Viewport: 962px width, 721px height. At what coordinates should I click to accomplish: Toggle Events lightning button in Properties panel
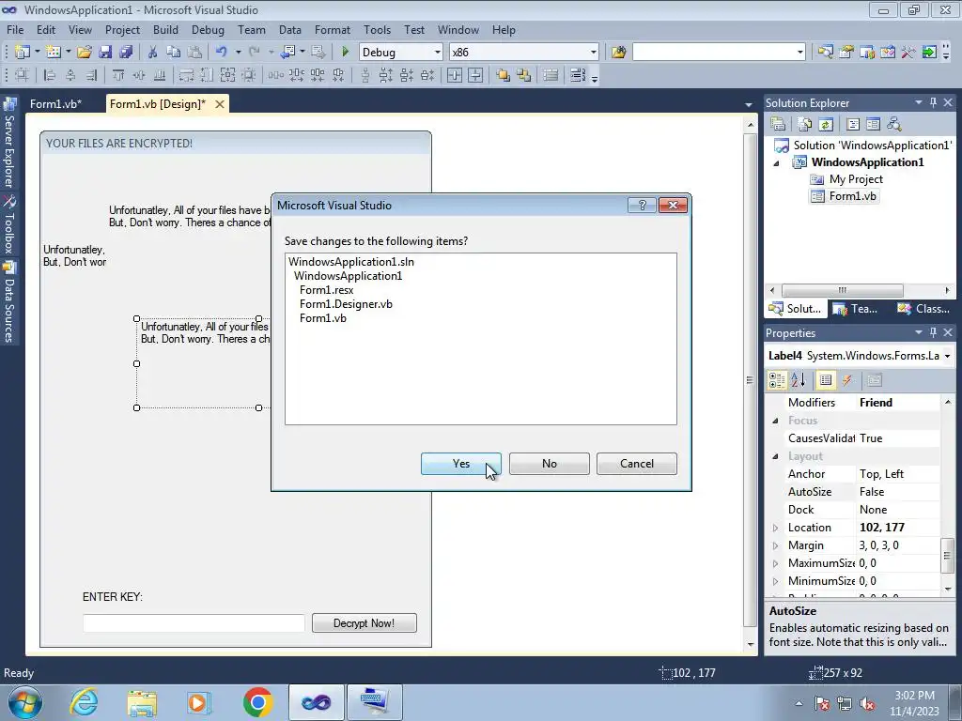pos(847,380)
